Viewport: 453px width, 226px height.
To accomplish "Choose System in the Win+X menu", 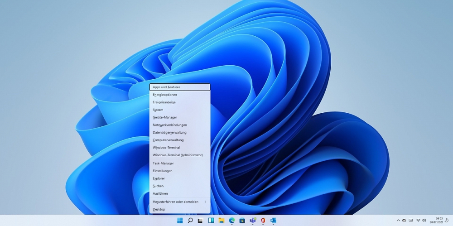I will [x=180, y=110].
